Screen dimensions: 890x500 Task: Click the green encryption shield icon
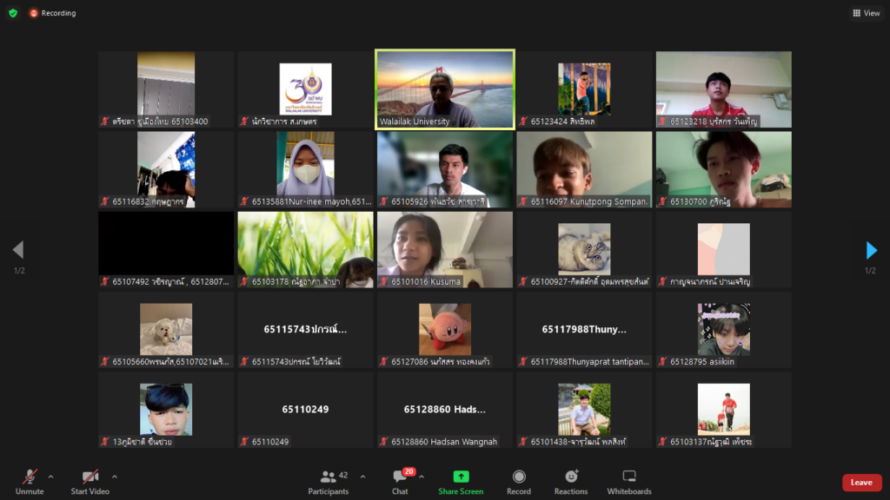(x=13, y=13)
